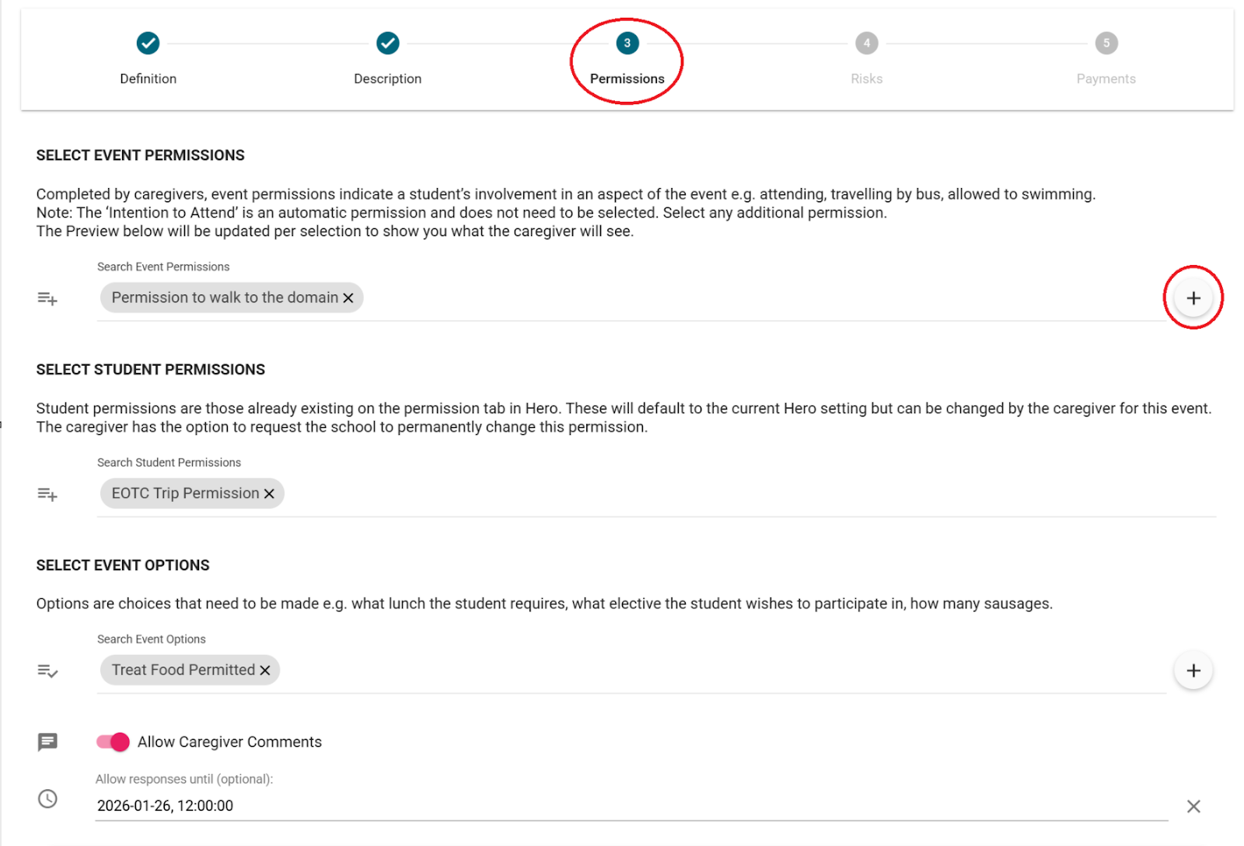
Task: Click the checklist icon beside Search Event Options
Action: click(47, 671)
